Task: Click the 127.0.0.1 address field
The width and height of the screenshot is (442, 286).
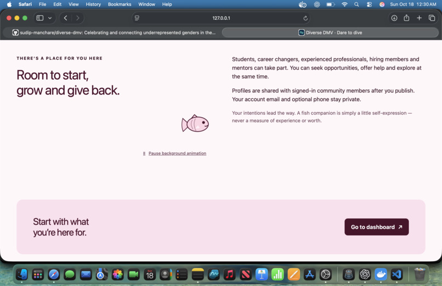Action: click(x=221, y=18)
